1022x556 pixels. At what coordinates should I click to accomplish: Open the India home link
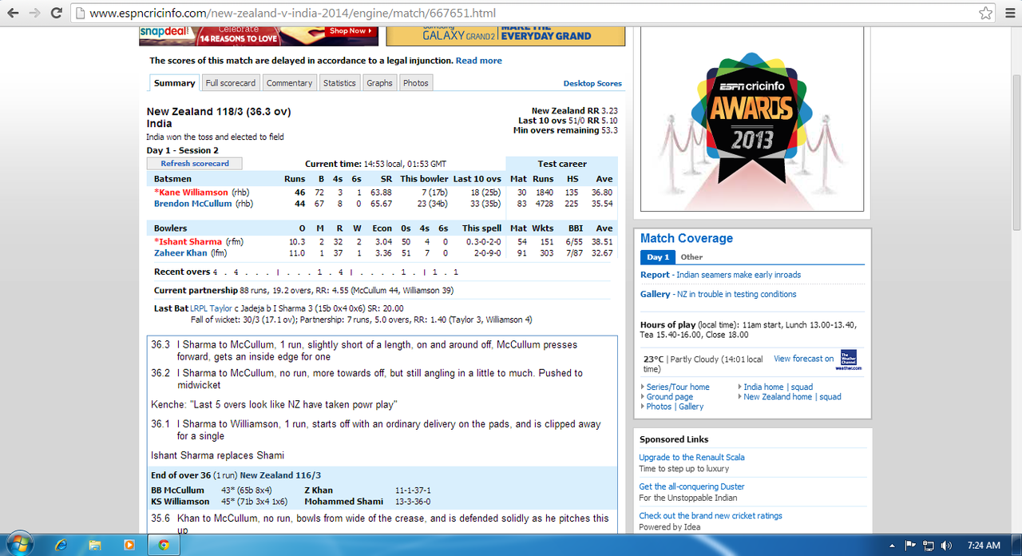pos(764,387)
